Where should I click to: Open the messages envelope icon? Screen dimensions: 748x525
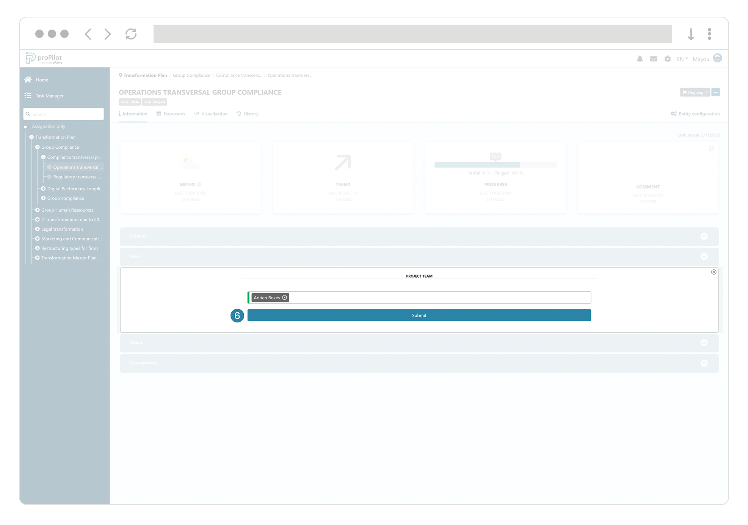pyautogui.click(x=653, y=59)
